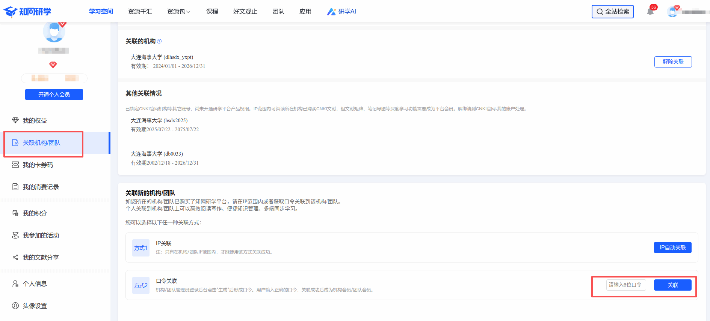
Task: Click the 解除关联 button
Action: 673,62
